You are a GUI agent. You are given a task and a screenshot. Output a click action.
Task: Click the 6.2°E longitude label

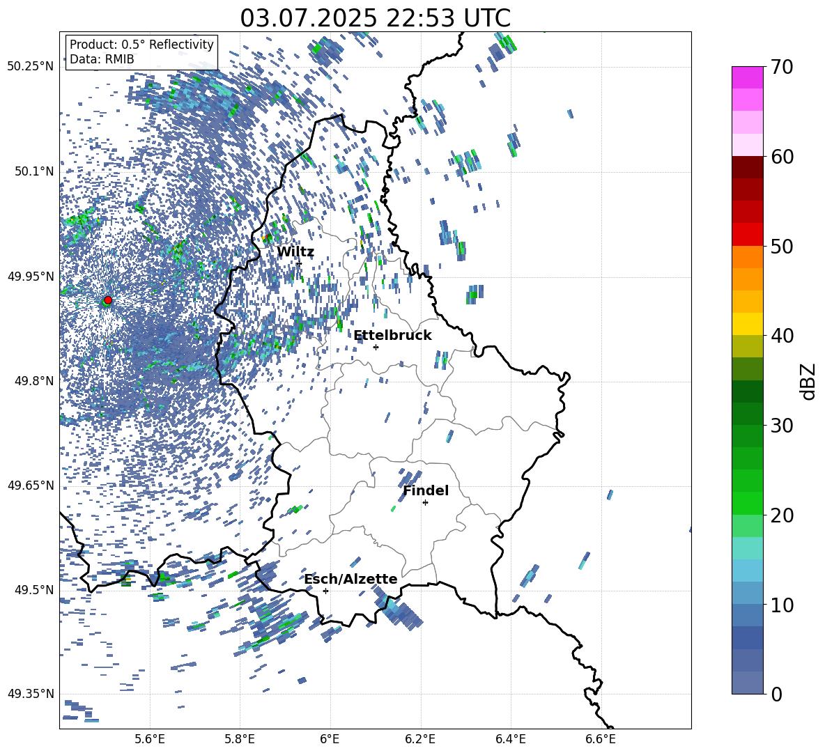click(420, 739)
